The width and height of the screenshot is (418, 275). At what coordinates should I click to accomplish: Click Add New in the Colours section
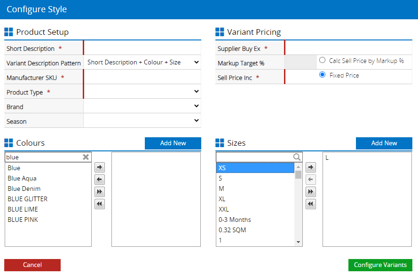pos(173,143)
